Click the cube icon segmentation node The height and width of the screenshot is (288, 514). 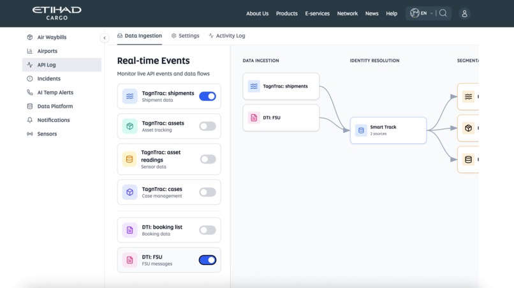[x=468, y=128]
